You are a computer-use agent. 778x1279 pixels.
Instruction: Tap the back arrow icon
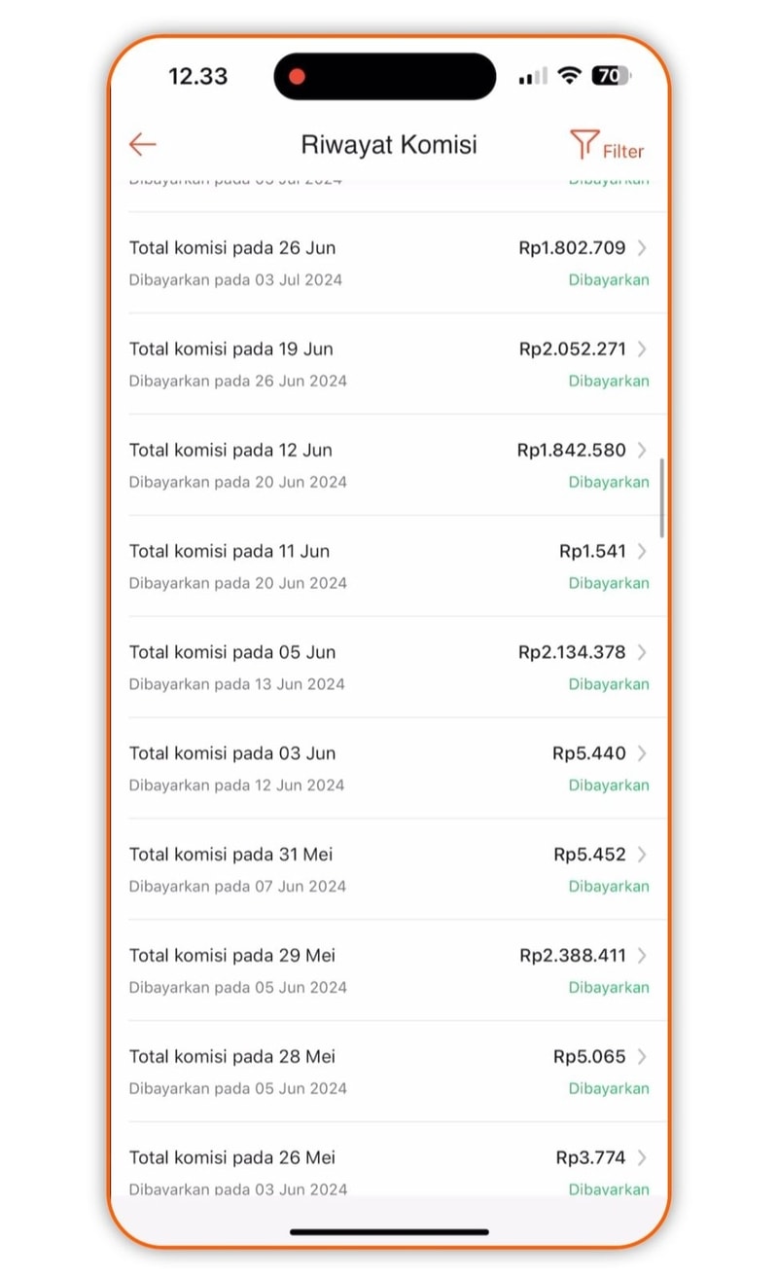pos(143,145)
